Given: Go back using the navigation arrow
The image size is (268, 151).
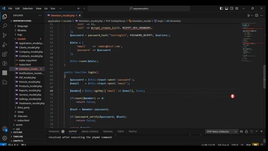Looking at the screenshot, I should coord(79,8).
